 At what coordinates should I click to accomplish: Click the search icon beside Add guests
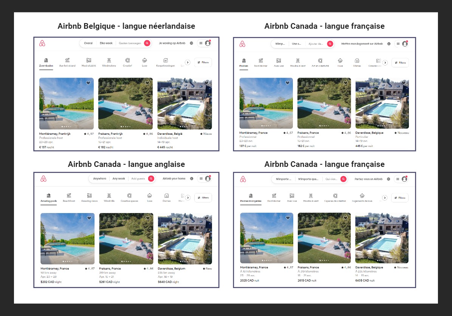(151, 179)
